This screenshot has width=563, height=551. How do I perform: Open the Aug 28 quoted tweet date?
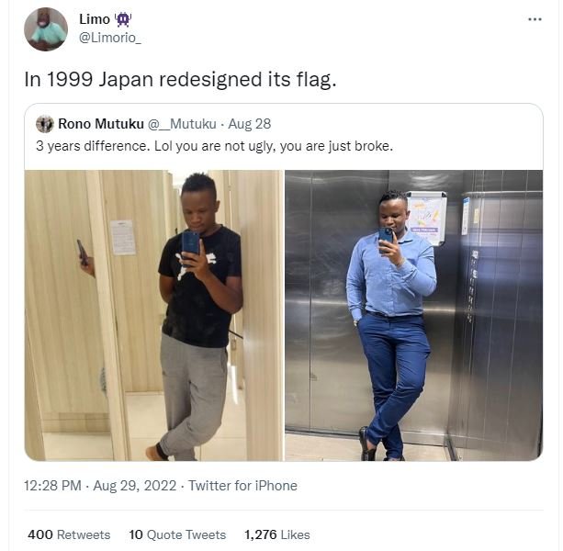click(x=251, y=124)
